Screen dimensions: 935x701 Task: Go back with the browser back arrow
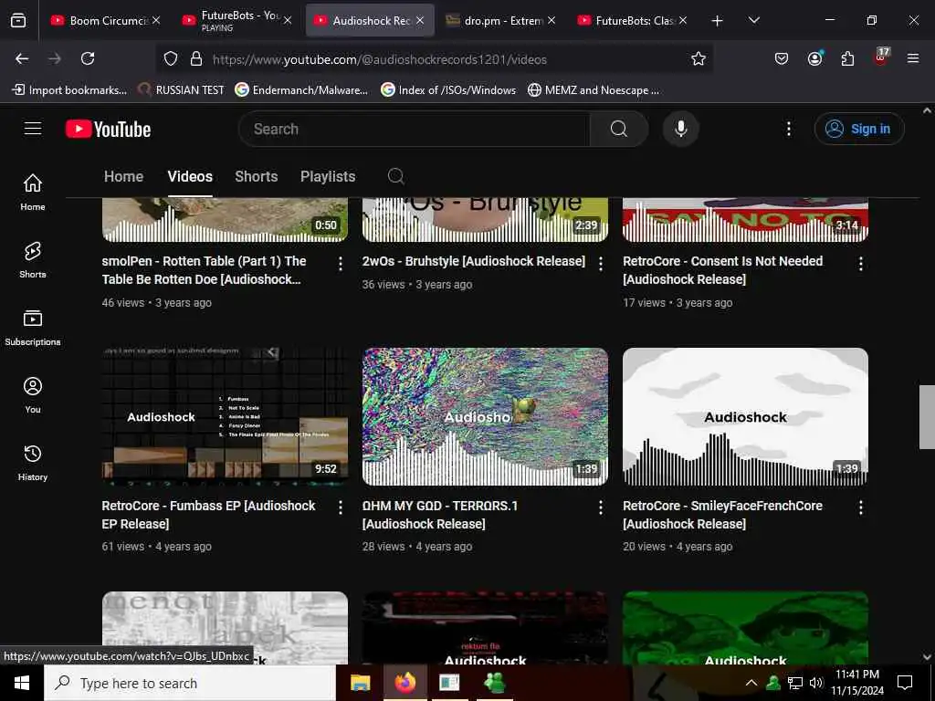pos(22,58)
